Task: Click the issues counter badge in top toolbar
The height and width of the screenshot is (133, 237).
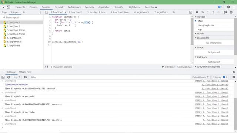Action: tap(220, 7)
